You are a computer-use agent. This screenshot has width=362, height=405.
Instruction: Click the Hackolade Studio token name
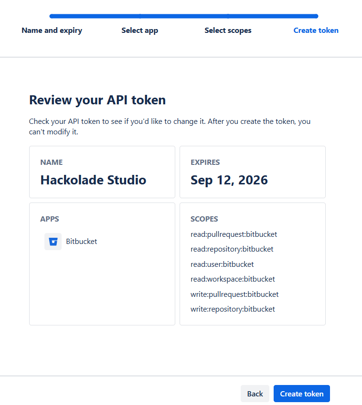(x=93, y=180)
